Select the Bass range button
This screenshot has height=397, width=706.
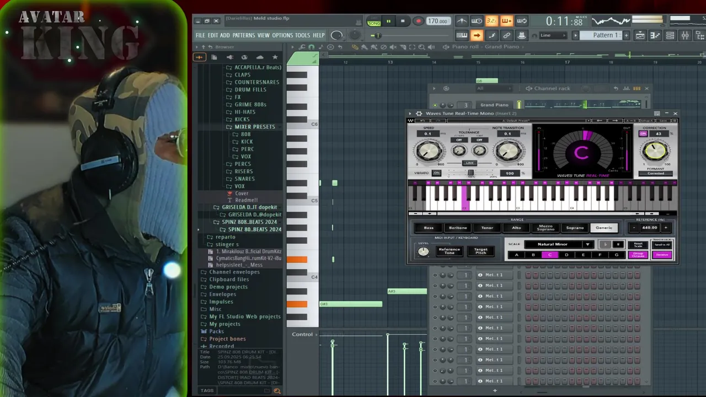click(x=429, y=228)
